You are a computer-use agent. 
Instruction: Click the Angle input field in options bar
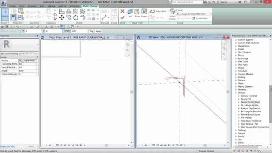point(79,31)
